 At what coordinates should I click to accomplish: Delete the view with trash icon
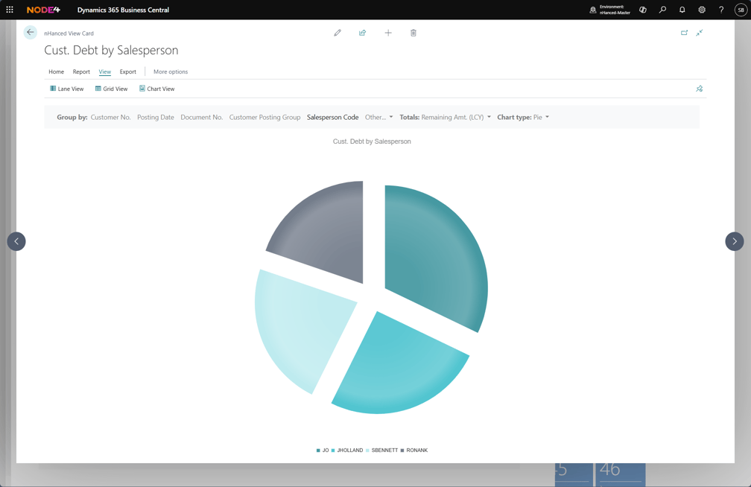coord(413,33)
